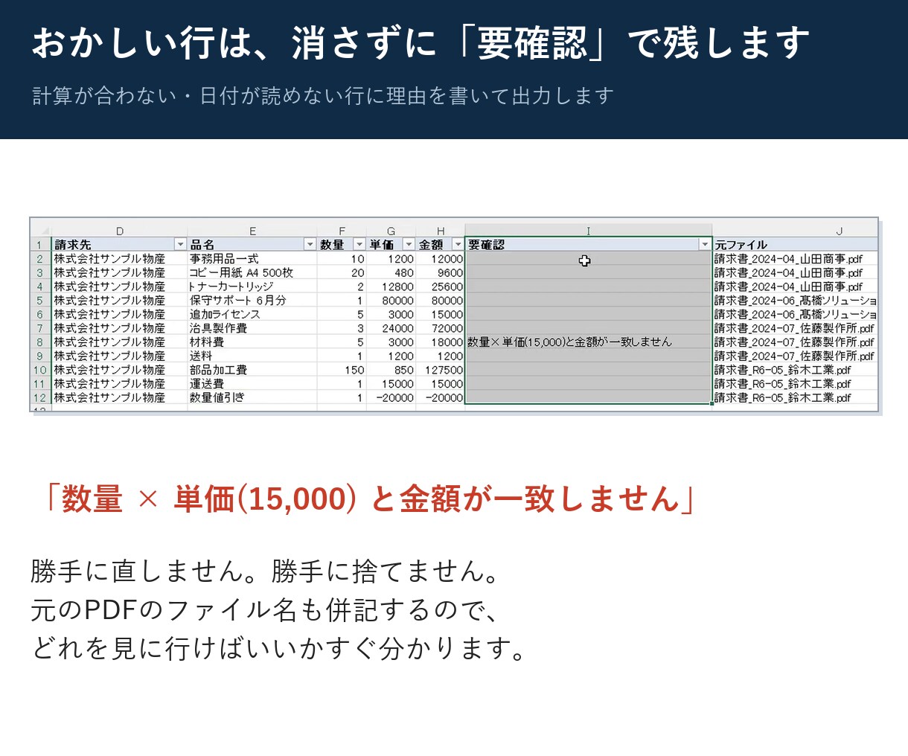This screenshot has width=908, height=756.
Task: Click the 数量 cell showing 150
Action: [x=342, y=370]
